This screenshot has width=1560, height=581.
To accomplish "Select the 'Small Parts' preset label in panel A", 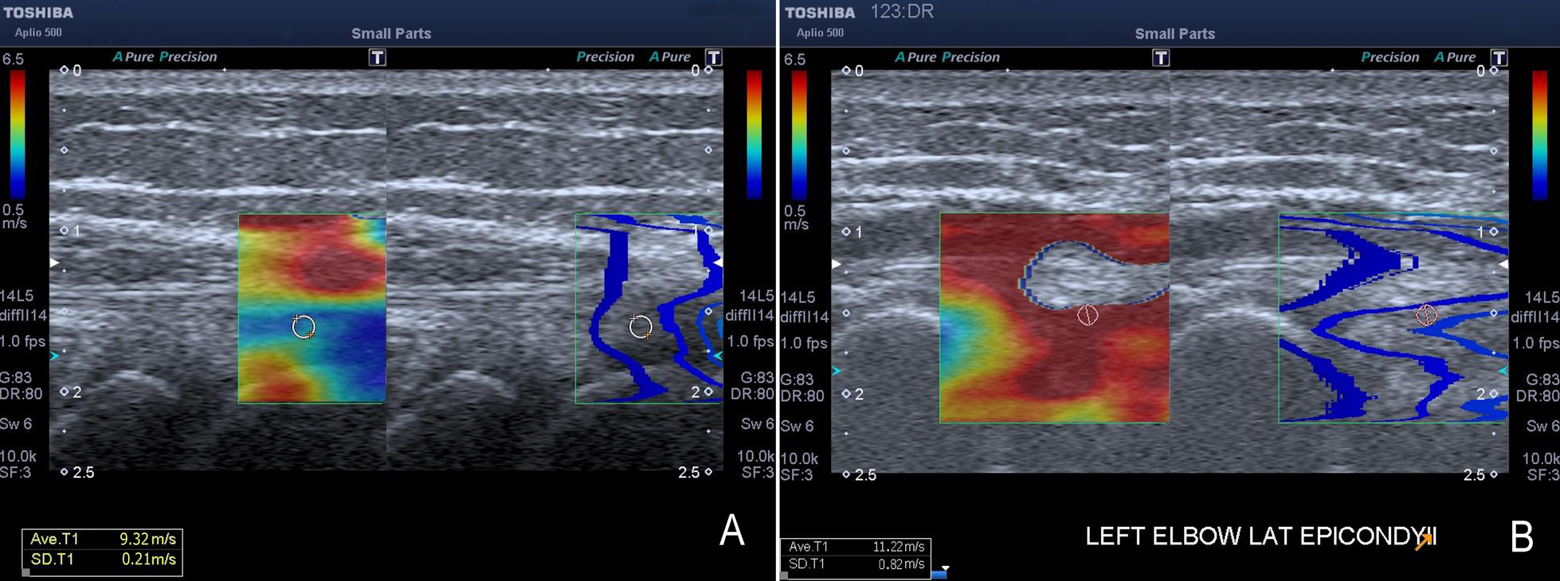I will pos(391,33).
